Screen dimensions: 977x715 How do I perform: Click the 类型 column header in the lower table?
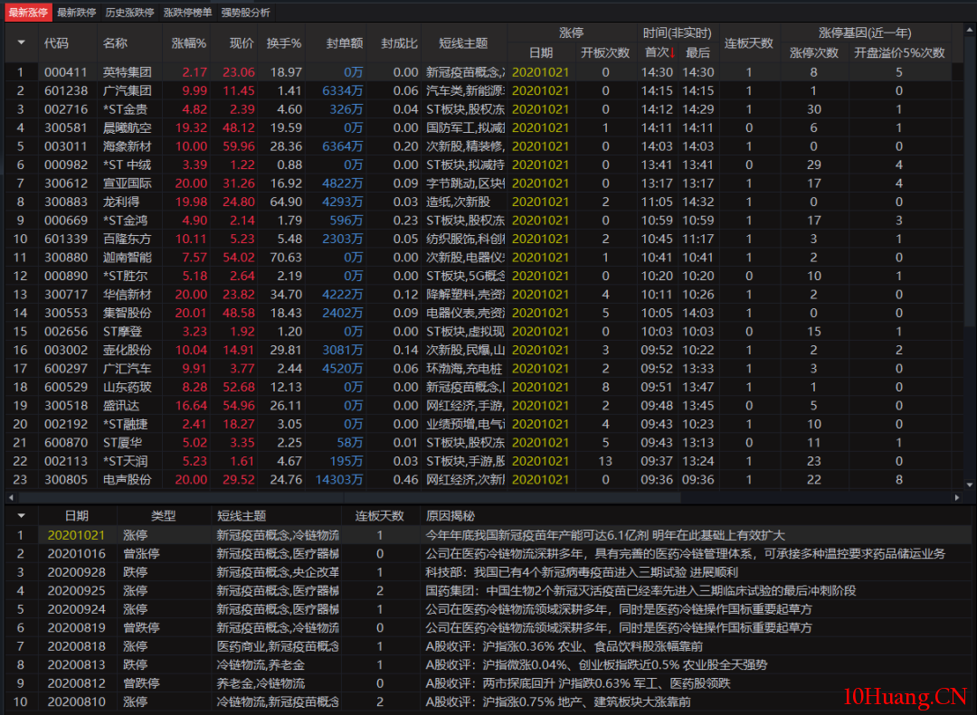coord(163,515)
